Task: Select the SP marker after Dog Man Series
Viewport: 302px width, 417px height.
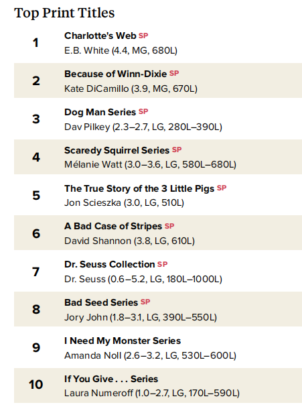Action: [143, 112]
